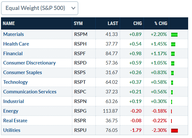Open the Health Care sector link
Image resolution: width=192 pixels, height=138 pixels.
point(16,44)
